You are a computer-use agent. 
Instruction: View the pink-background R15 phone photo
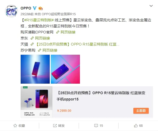click(x=65, y=69)
